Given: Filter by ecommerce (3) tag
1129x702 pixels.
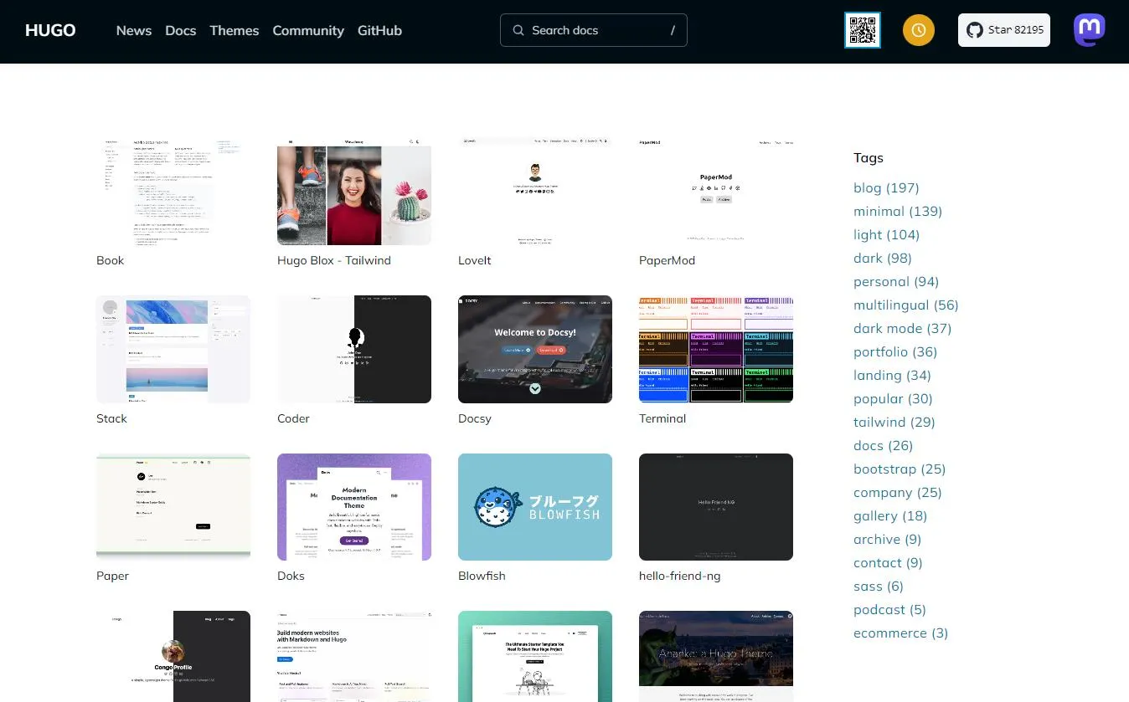Looking at the screenshot, I should 901,633.
